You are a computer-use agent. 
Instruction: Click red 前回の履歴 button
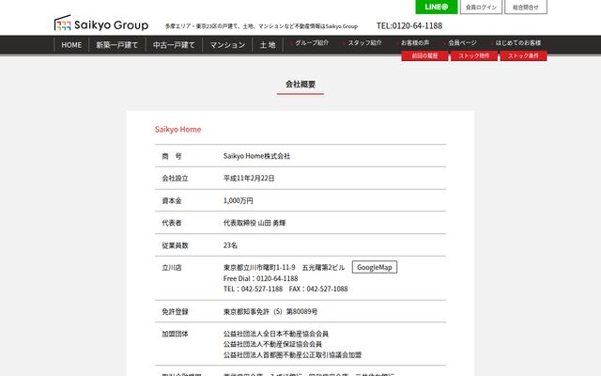pos(424,56)
